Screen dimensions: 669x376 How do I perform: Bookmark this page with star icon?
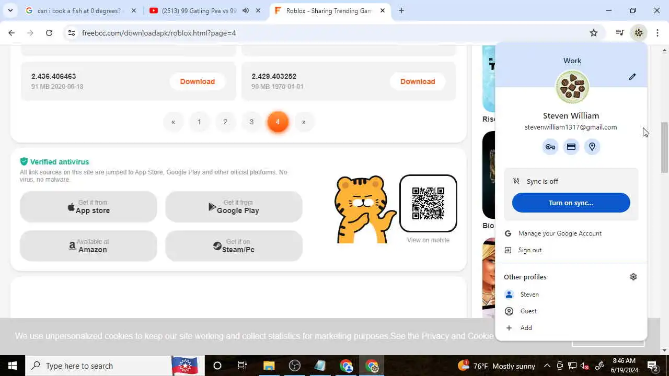pos(594,33)
